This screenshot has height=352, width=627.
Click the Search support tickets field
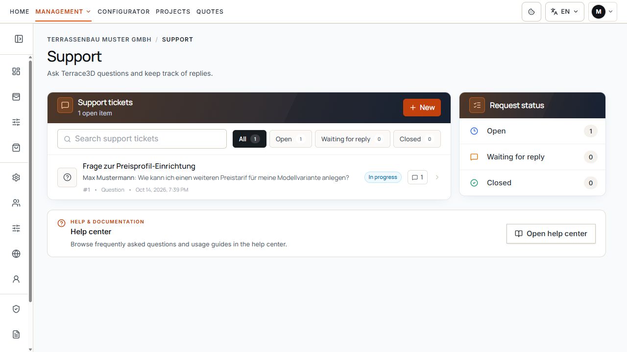pyautogui.click(x=142, y=139)
